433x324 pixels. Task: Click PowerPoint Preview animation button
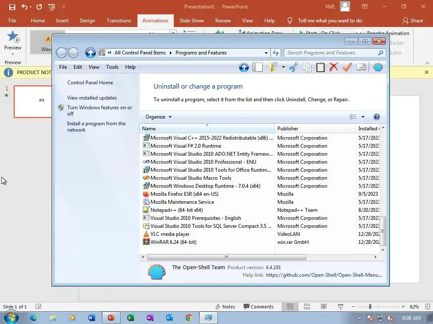(13, 43)
